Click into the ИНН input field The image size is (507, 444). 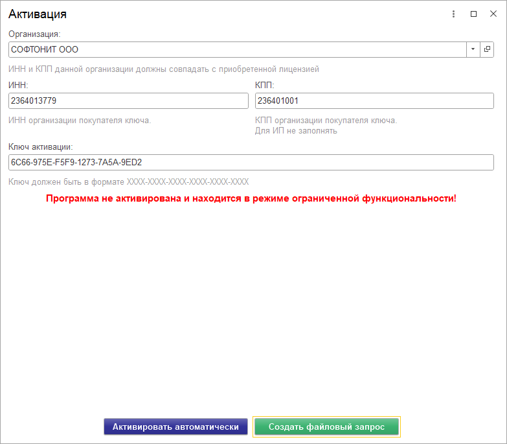point(128,100)
